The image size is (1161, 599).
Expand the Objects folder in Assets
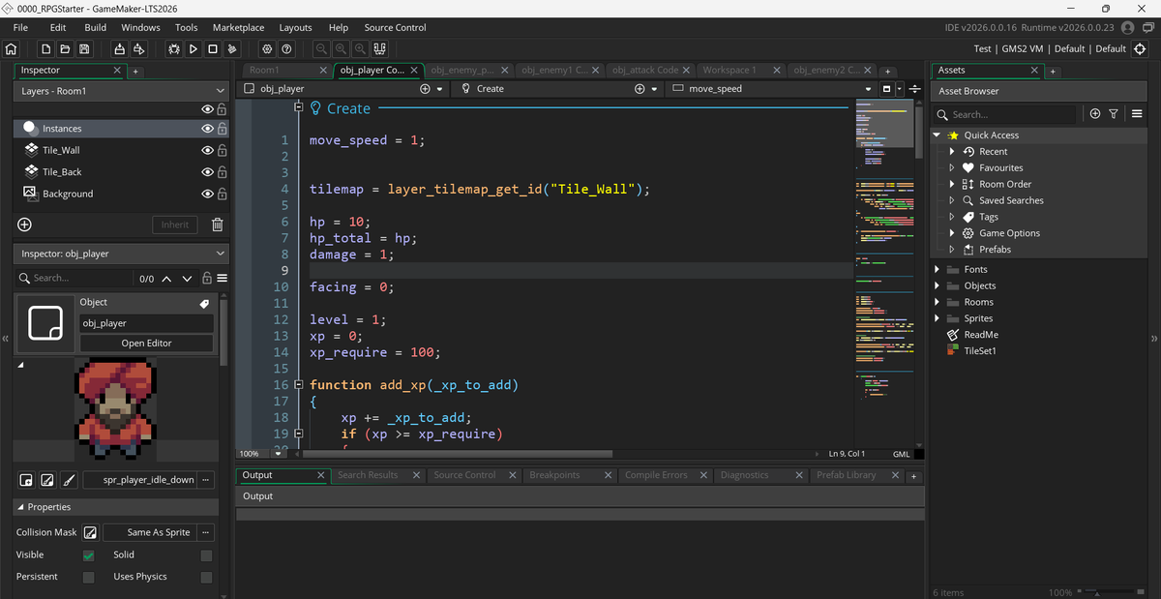(938, 285)
